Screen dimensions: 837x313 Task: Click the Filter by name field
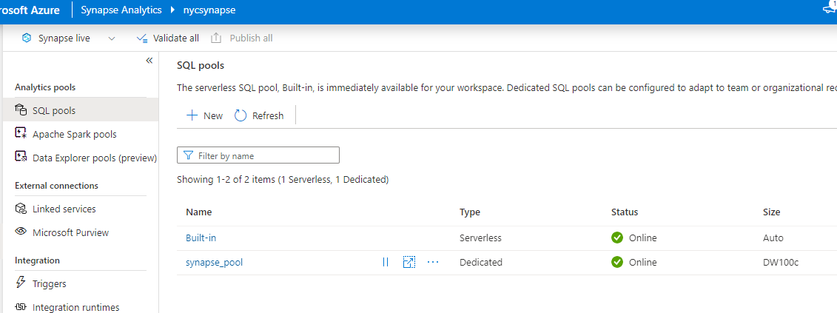[x=258, y=155]
